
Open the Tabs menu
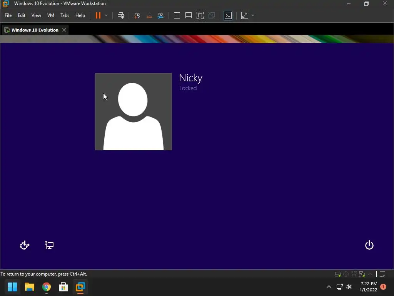[65, 15]
